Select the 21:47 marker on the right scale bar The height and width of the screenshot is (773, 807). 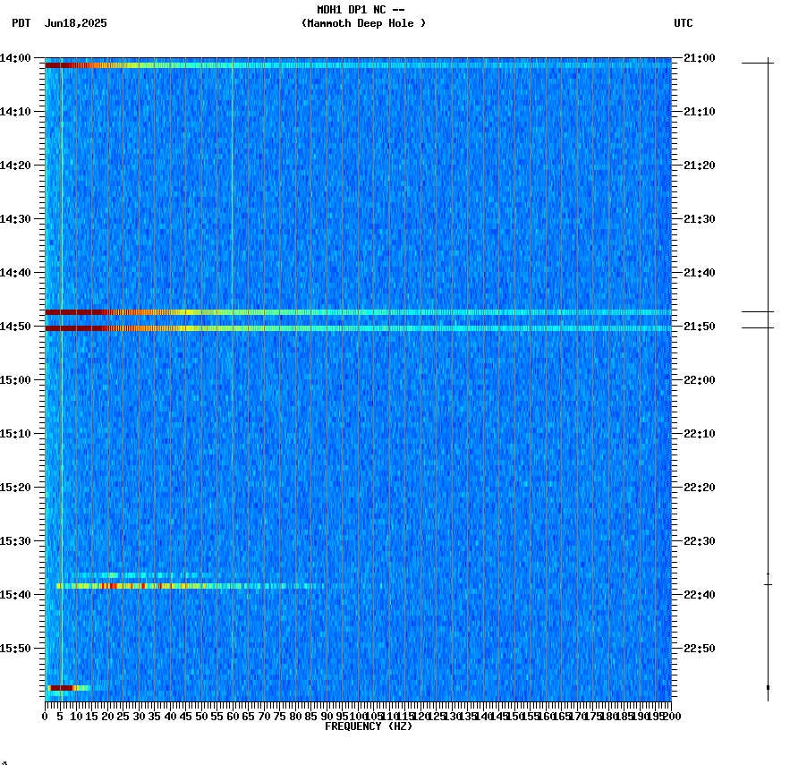[x=769, y=311]
